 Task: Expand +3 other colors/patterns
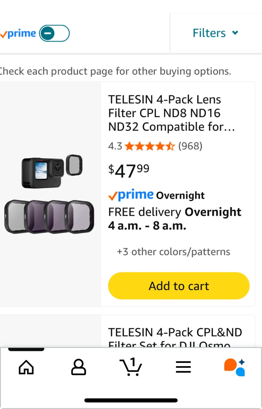[173, 252]
